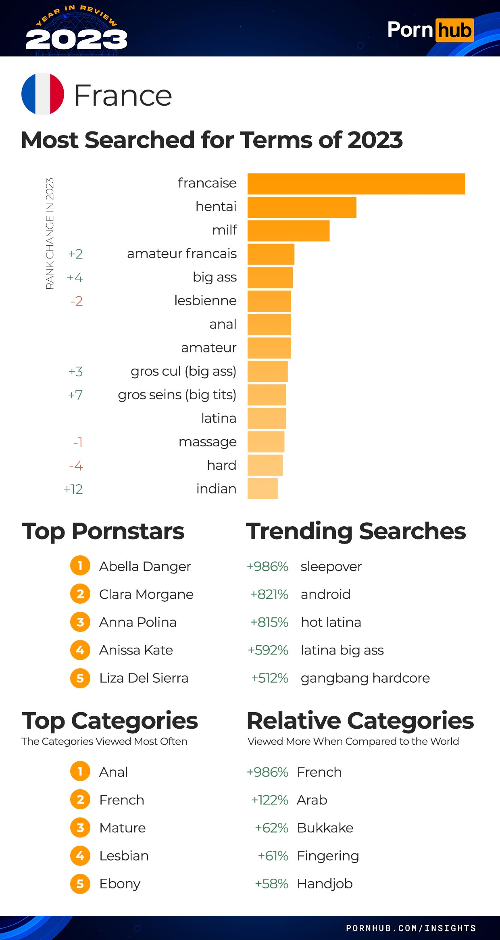500x940 pixels.
Task: Click the number 1 badge beside Abella Danger
Action: [80, 565]
